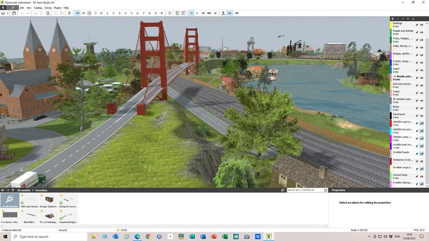
Task: Toggle visibility of Buildings layer
Action: (422, 25)
